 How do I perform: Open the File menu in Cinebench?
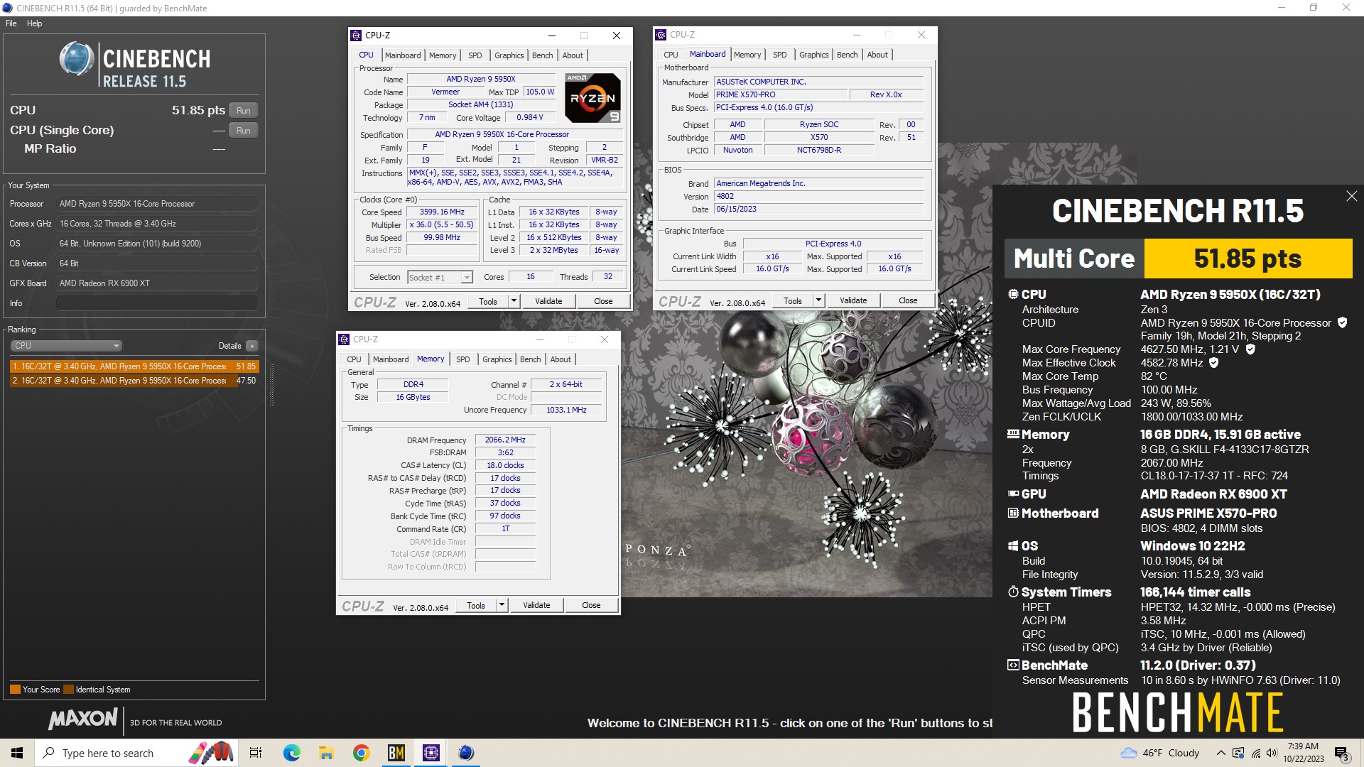point(11,23)
